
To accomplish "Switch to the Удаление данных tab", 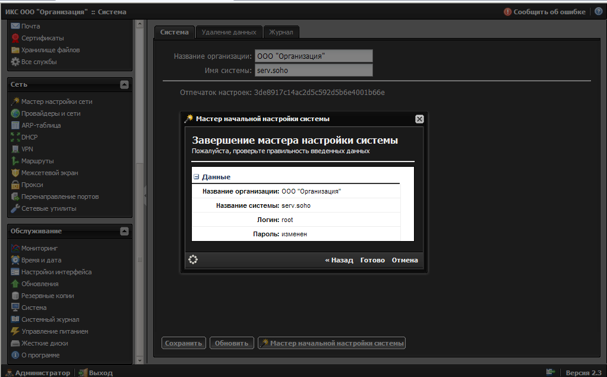I will coord(229,32).
